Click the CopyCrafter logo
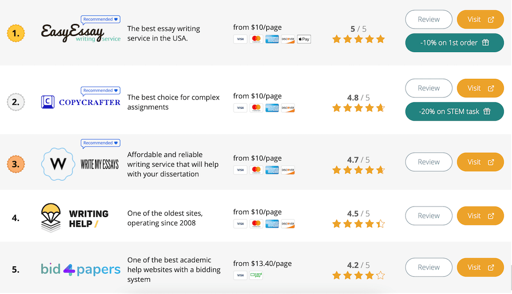 coord(81,102)
